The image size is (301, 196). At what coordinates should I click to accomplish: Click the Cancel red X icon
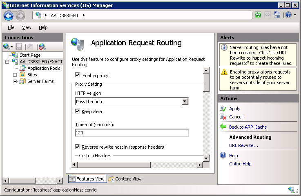tap(223, 116)
